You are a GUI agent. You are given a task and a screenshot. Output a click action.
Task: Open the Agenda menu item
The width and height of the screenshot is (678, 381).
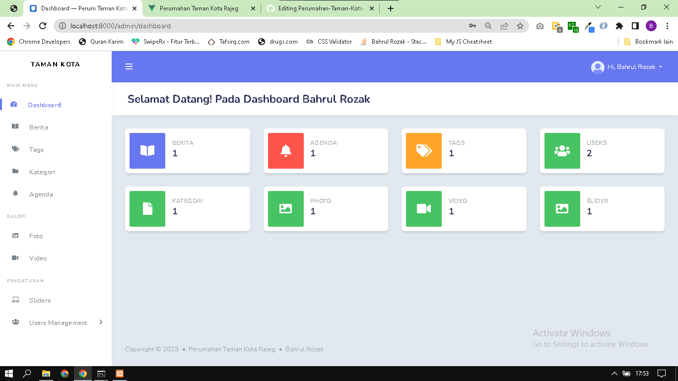point(41,194)
